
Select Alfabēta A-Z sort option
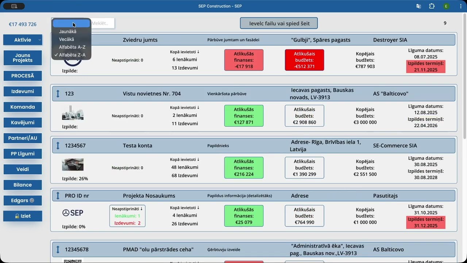tap(72, 47)
